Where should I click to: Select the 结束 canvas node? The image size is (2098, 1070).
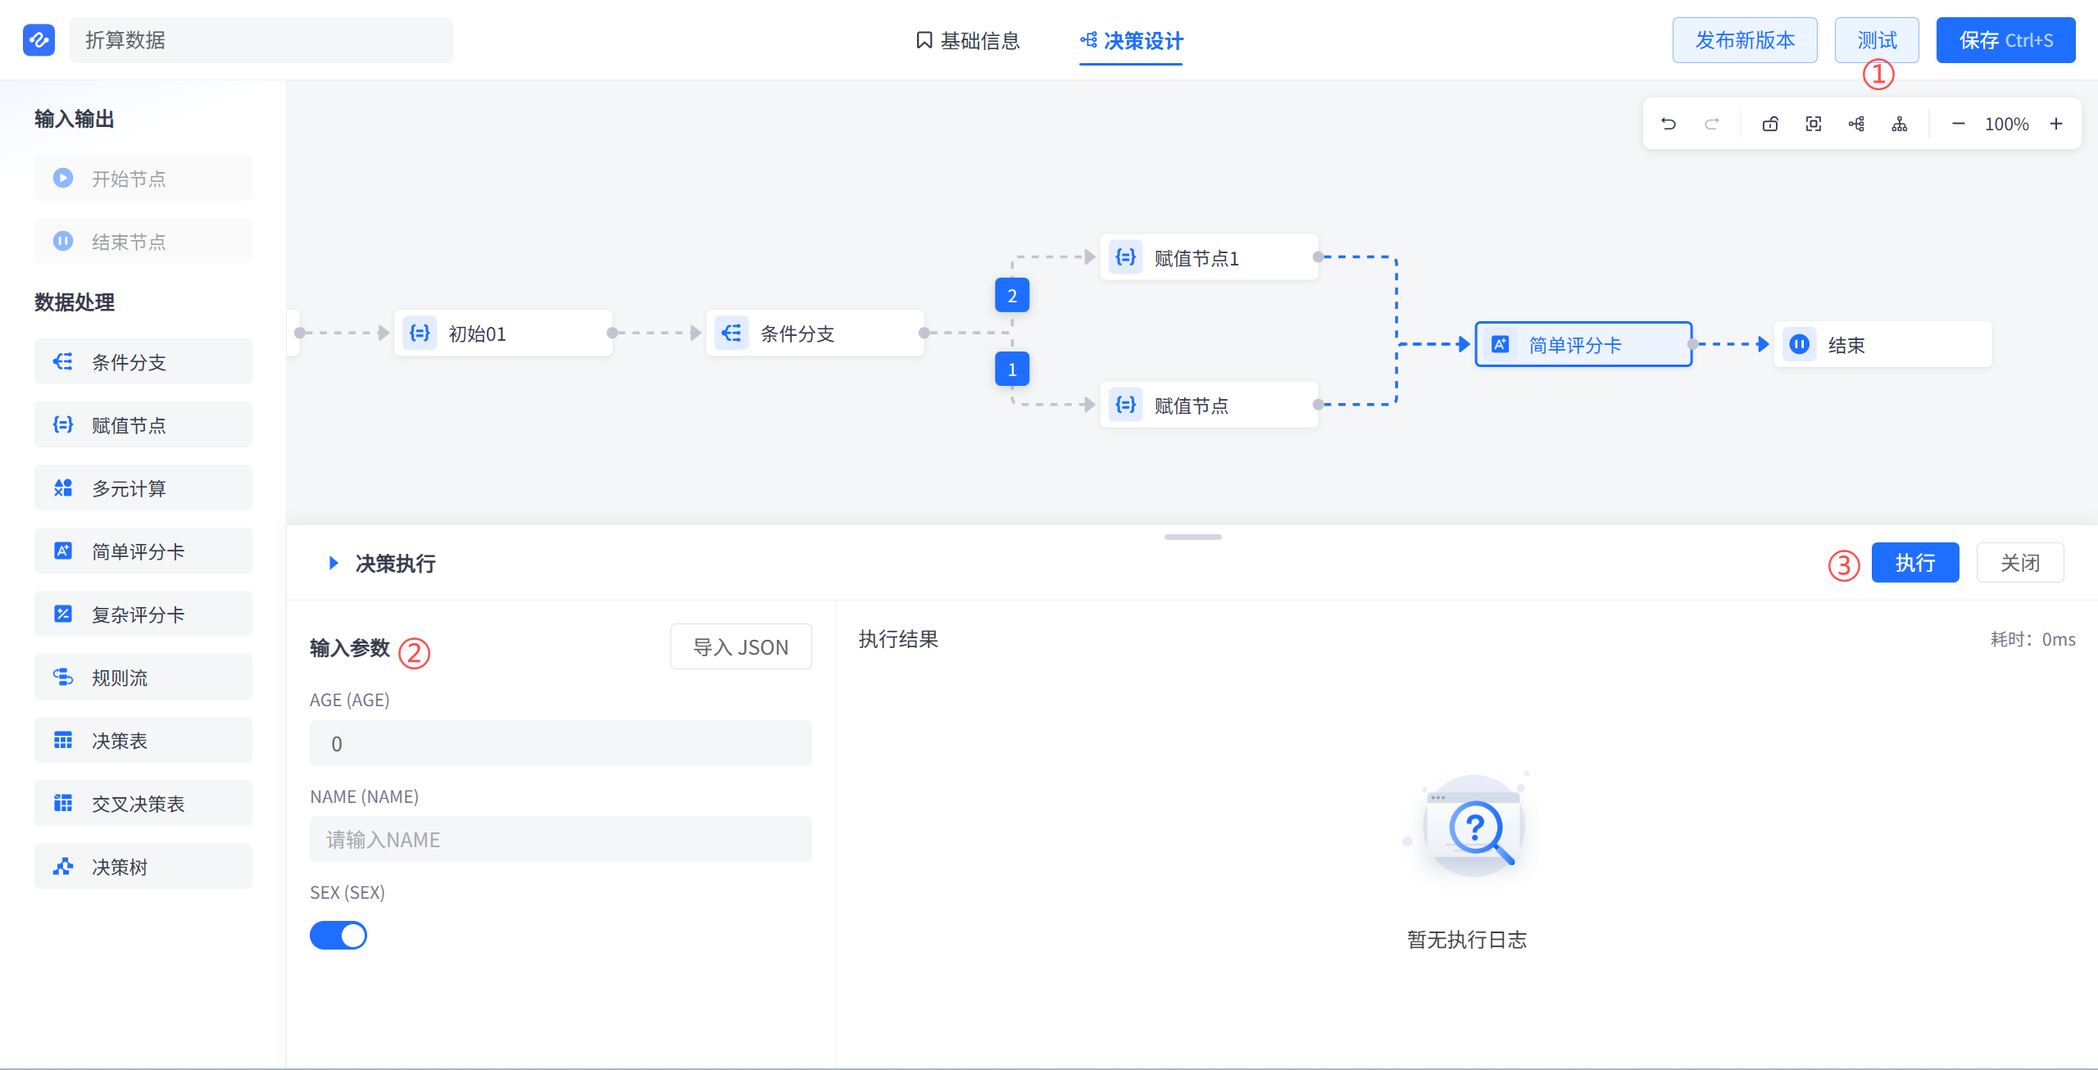1882,344
